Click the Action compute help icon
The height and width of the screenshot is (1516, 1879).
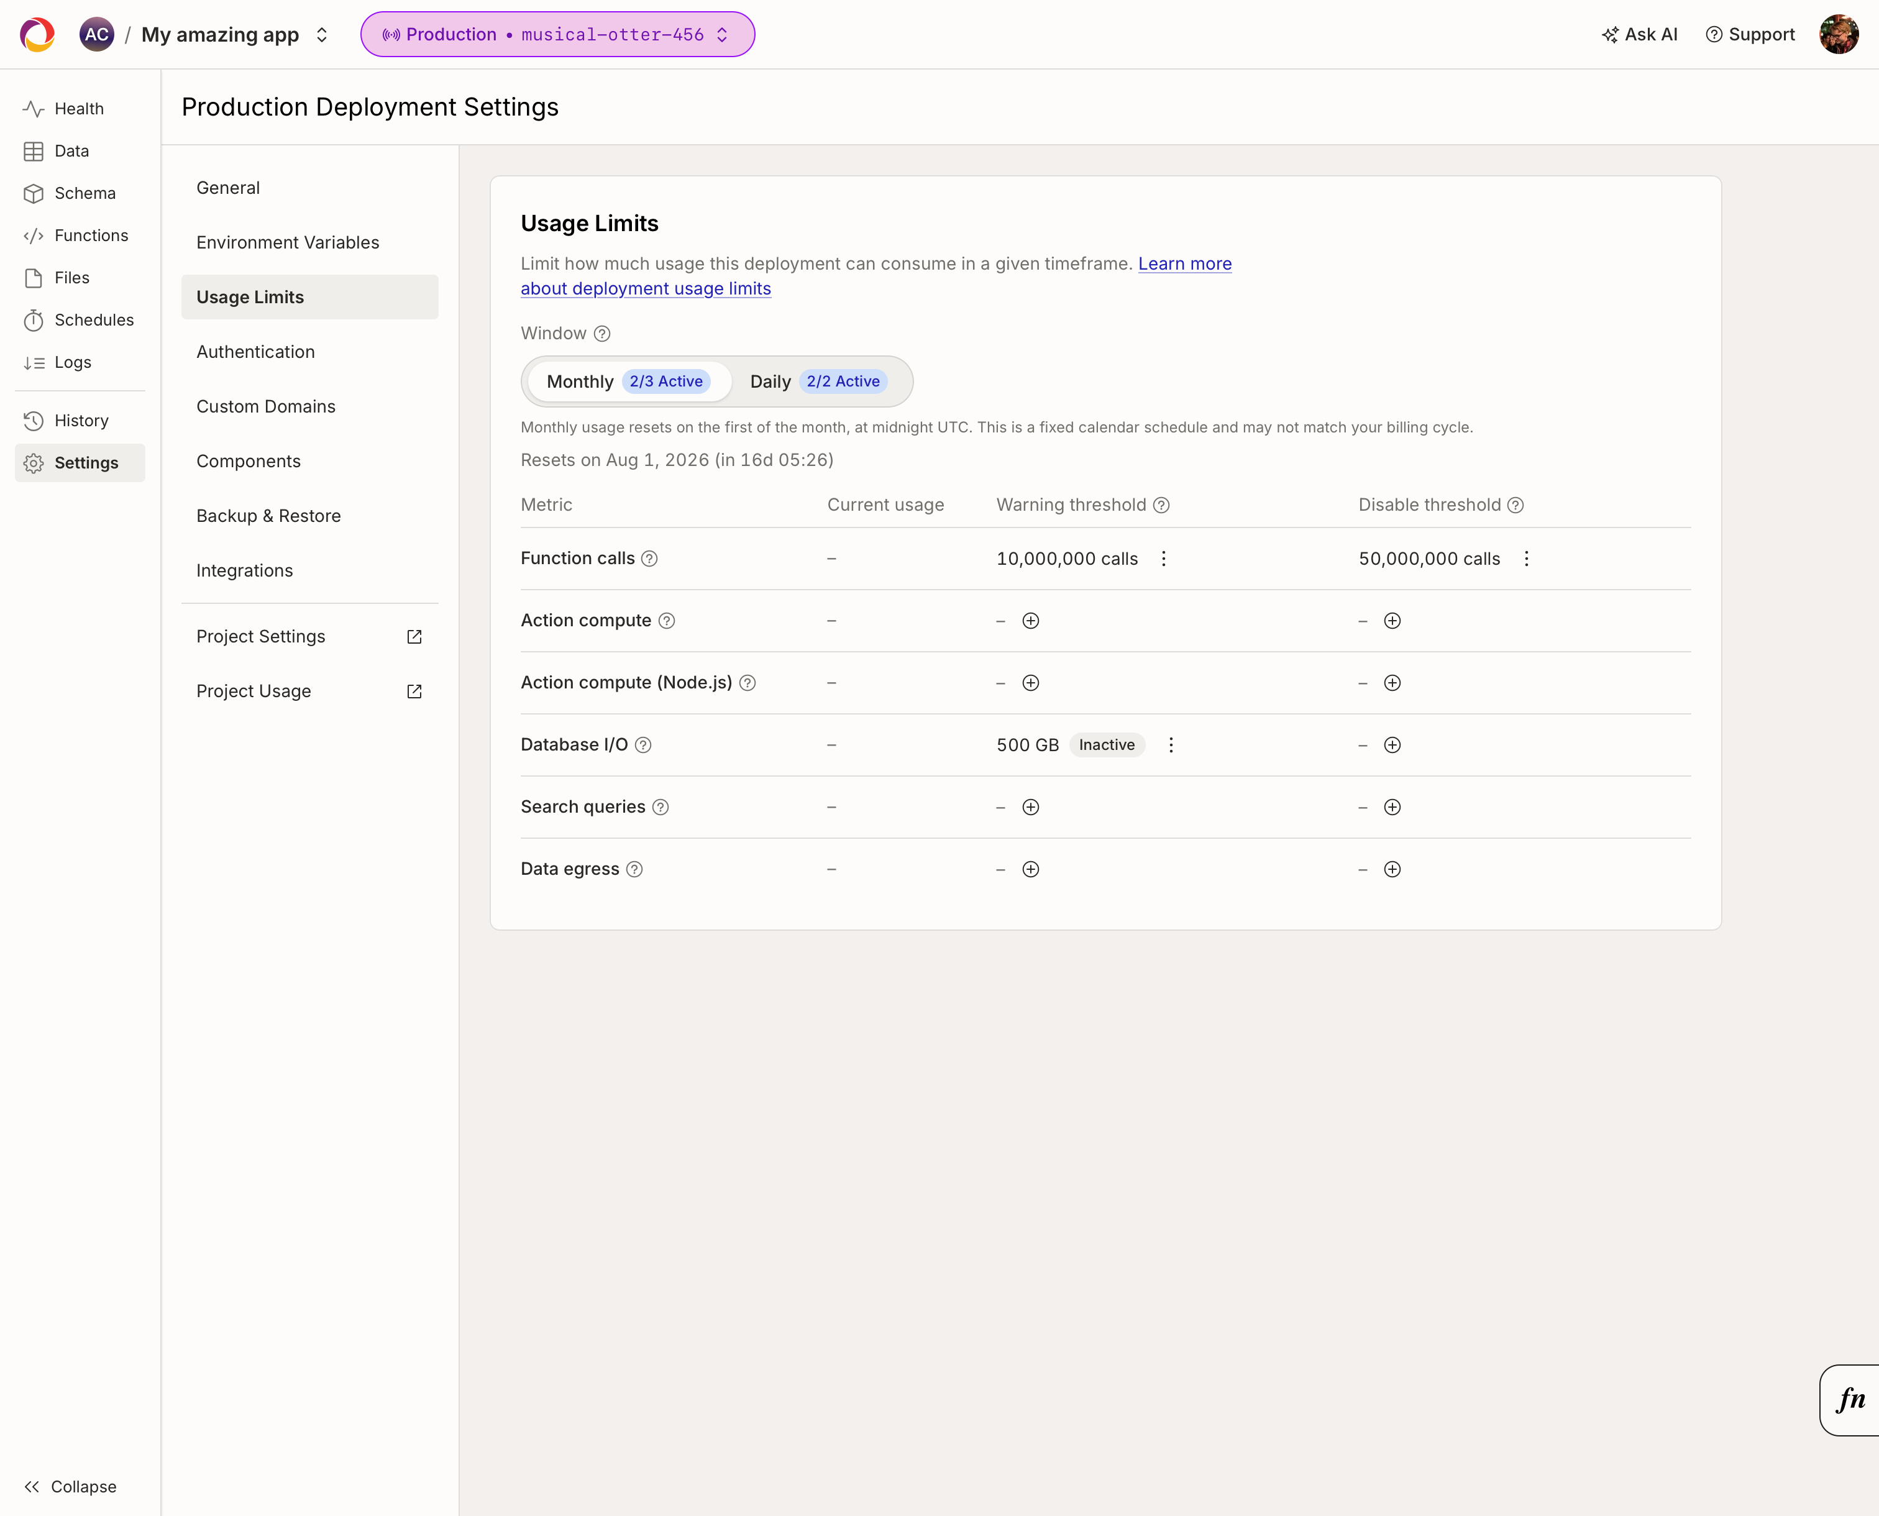coord(666,621)
